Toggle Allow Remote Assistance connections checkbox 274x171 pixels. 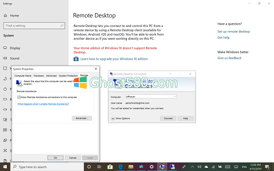19,97
